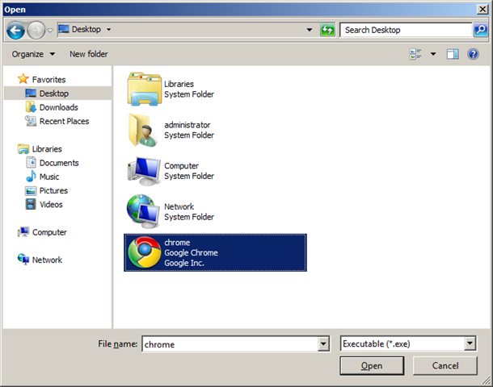Select the administrator folder icon
The width and height of the screenshot is (493, 387).
(144, 130)
